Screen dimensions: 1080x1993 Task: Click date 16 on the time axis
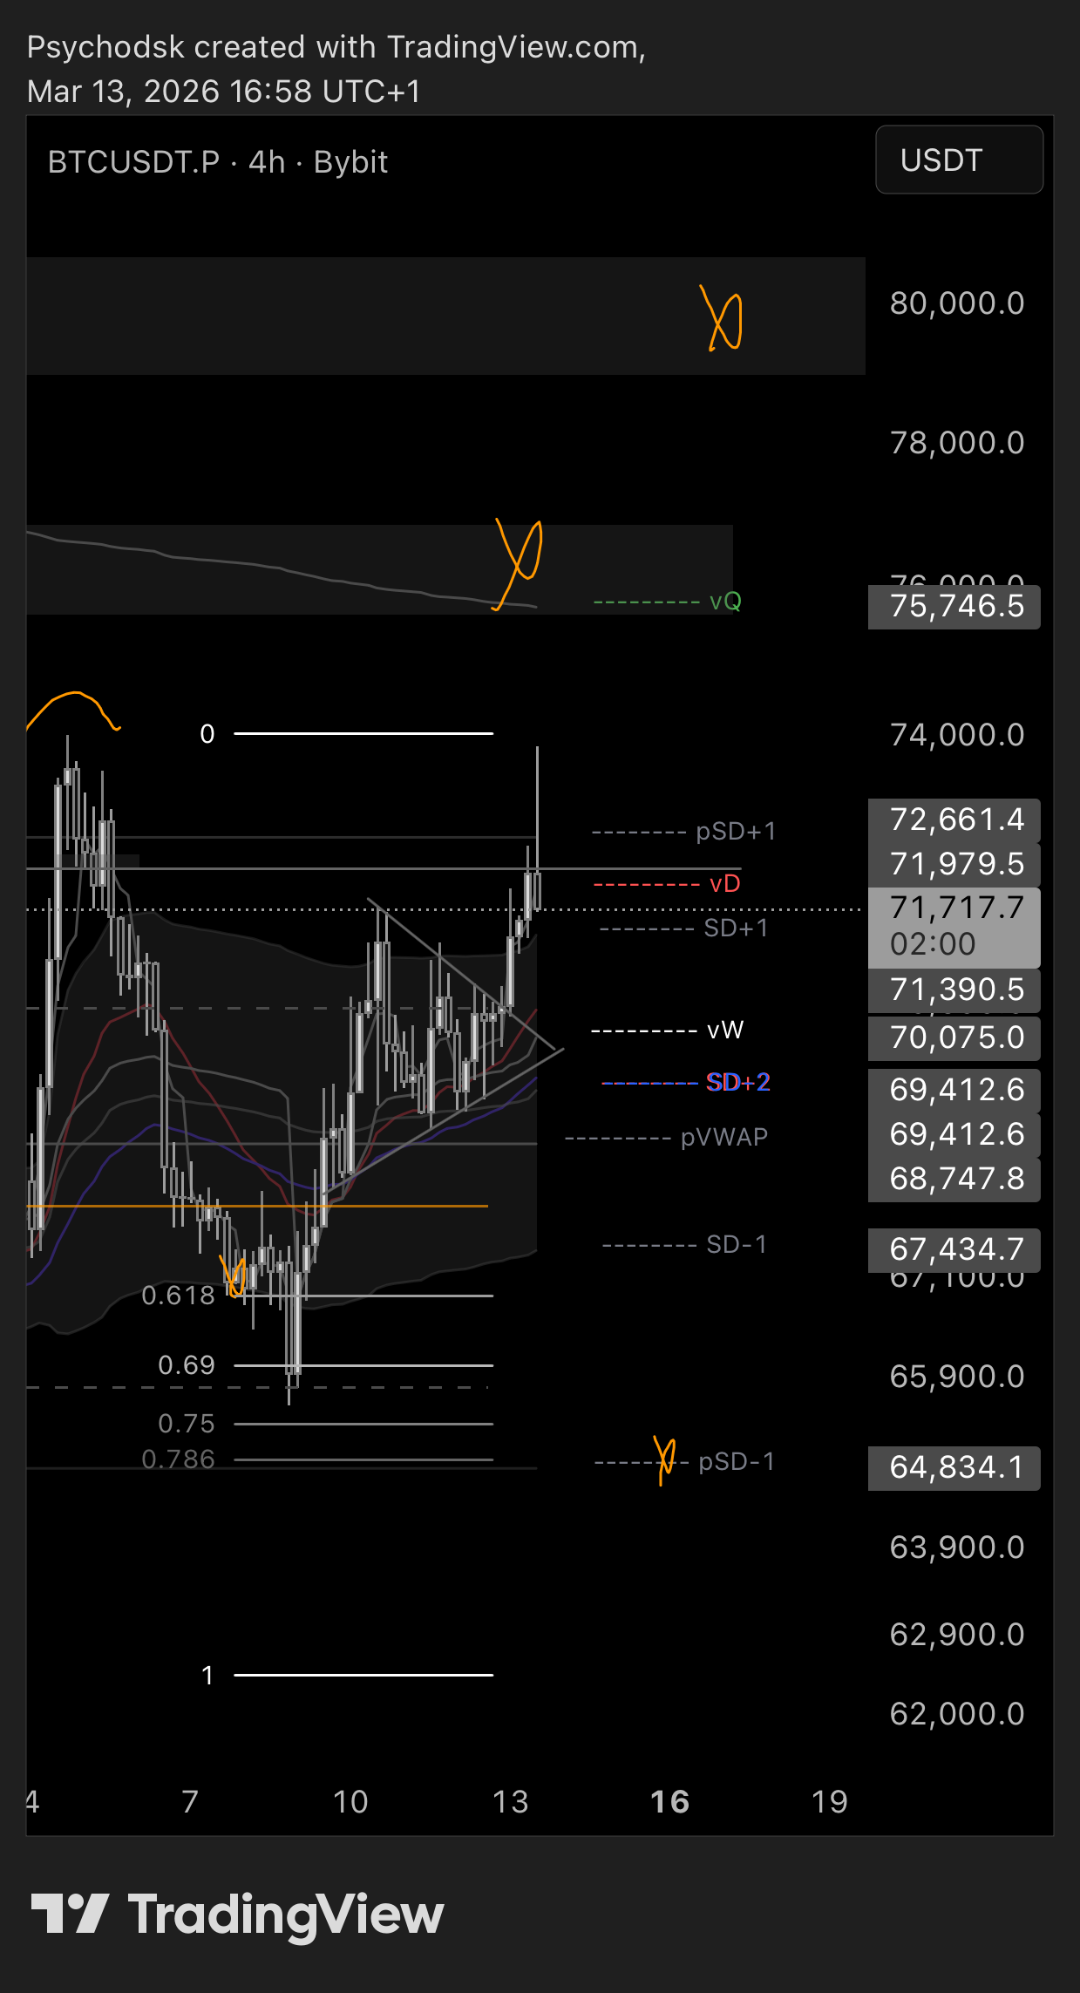pos(669,1802)
